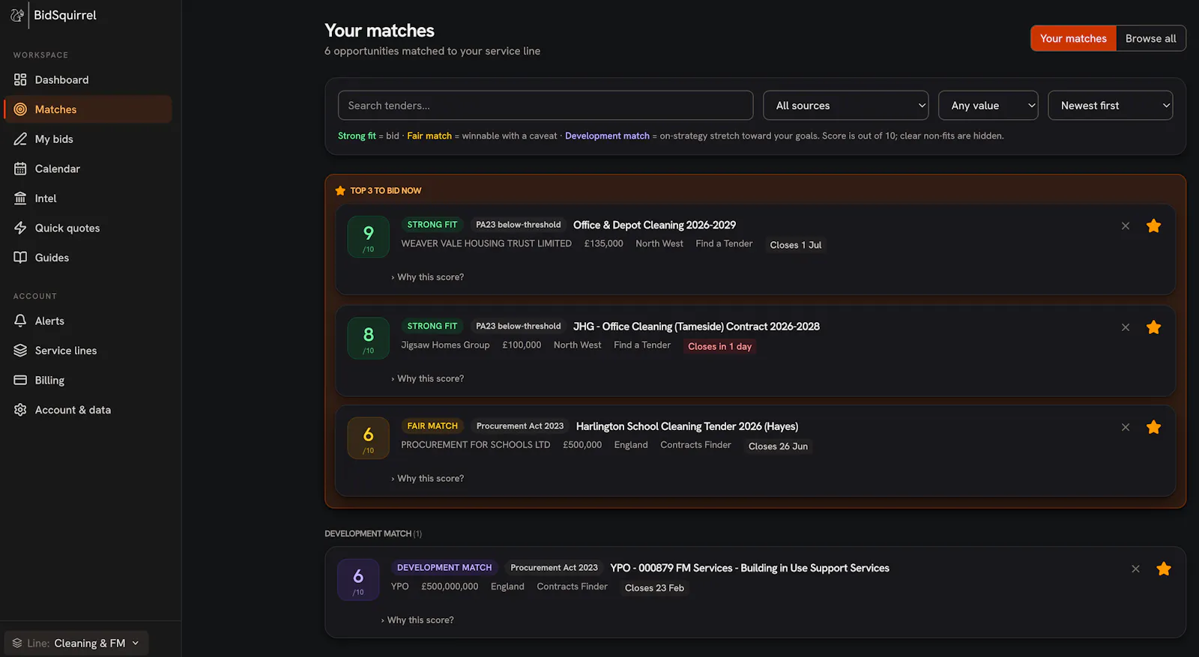This screenshot has height=657, width=1199.
Task: Toggle star on Office & Depot Cleaning tender
Action: tap(1154, 225)
